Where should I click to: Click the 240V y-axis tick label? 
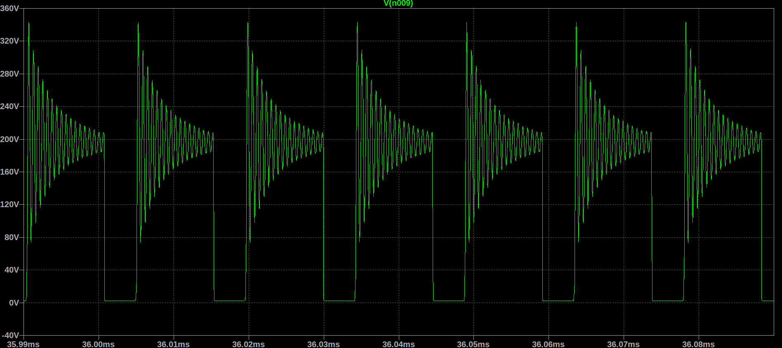(x=9, y=106)
